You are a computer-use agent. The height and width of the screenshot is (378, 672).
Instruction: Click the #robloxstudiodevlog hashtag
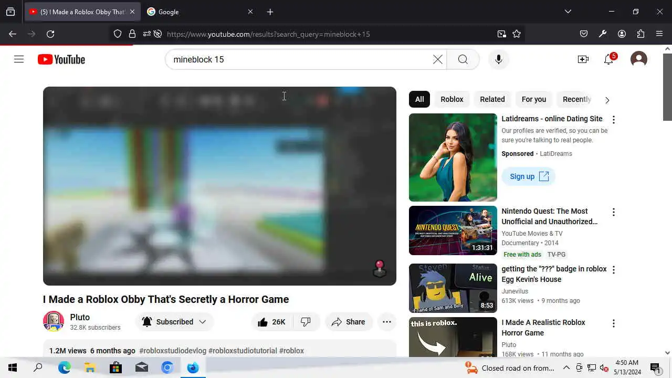173,351
